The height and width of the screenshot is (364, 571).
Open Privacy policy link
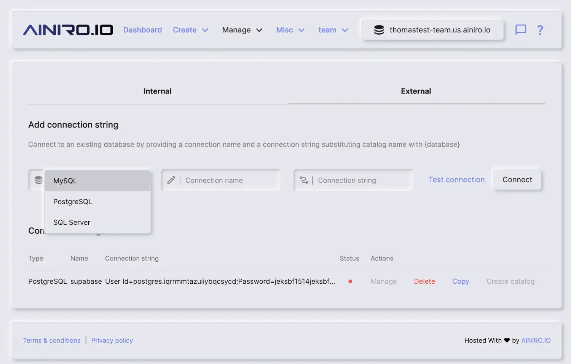[x=112, y=340]
